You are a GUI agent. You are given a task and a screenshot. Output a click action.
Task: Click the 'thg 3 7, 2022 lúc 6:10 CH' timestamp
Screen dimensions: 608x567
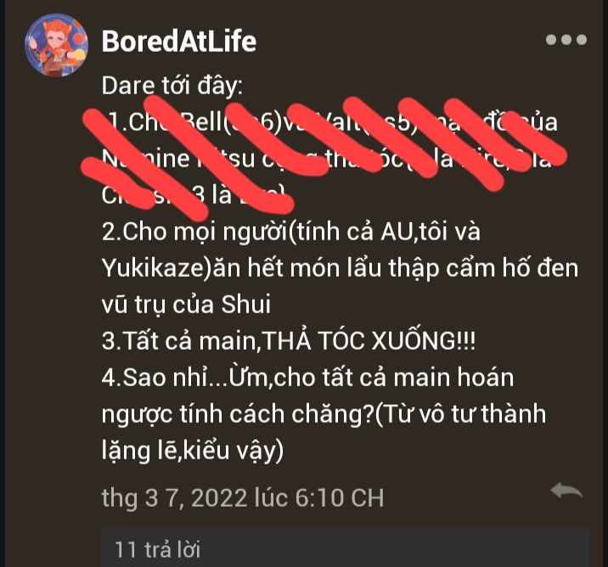[243, 497]
